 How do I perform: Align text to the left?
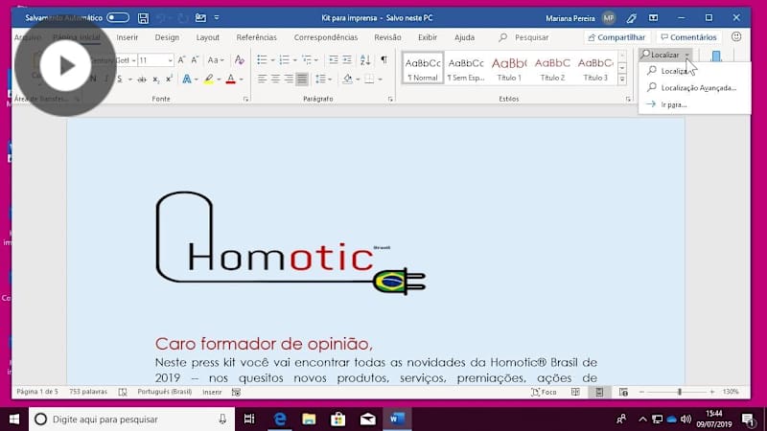pos(262,79)
